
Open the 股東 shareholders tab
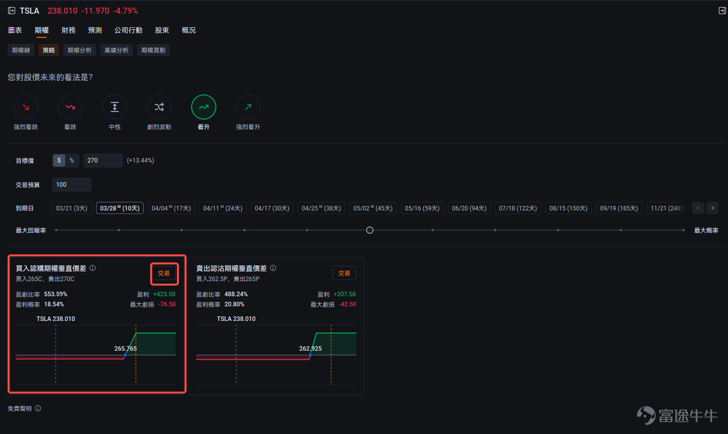click(162, 30)
